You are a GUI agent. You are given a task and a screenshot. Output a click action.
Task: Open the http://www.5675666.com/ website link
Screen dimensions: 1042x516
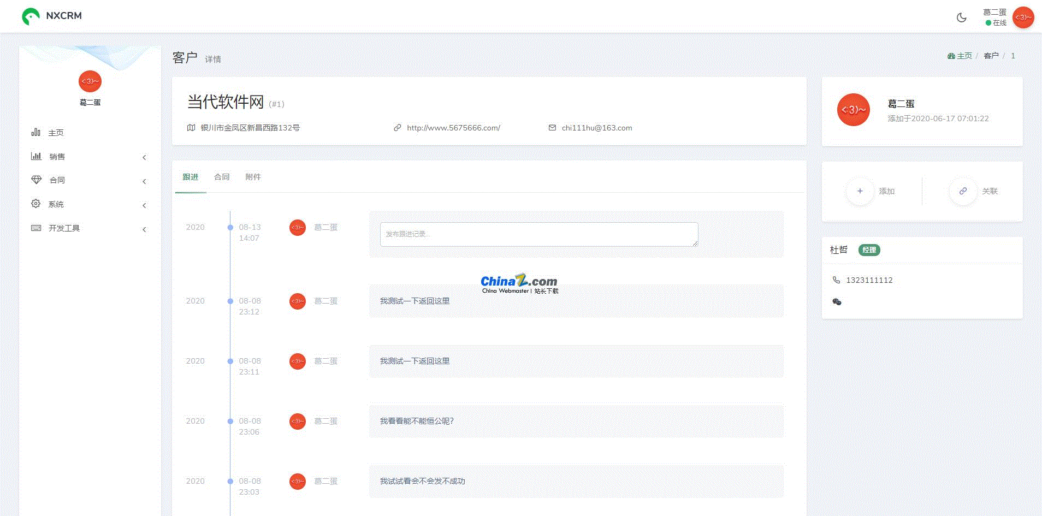tap(453, 128)
